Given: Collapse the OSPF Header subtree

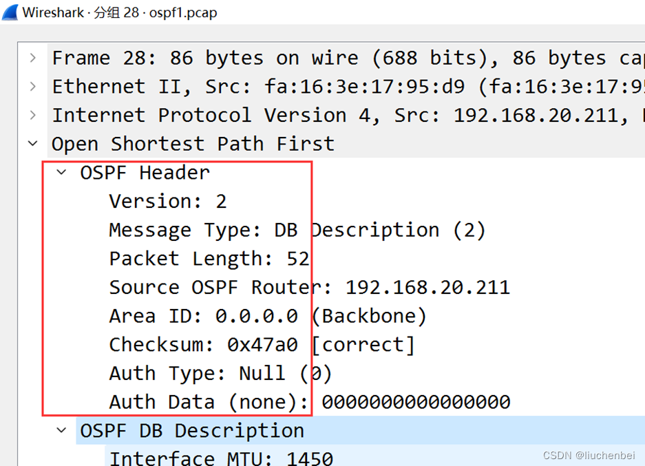Looking at the screenshot, I should pos(61,172).
